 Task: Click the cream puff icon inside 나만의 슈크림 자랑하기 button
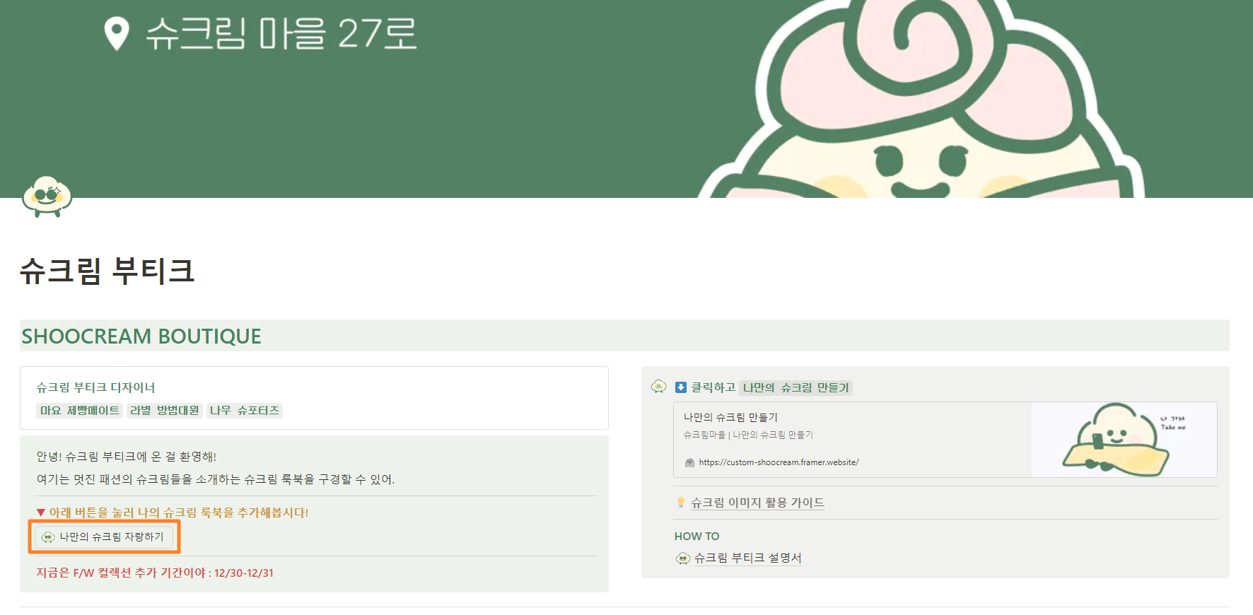[x=48, y=537]
